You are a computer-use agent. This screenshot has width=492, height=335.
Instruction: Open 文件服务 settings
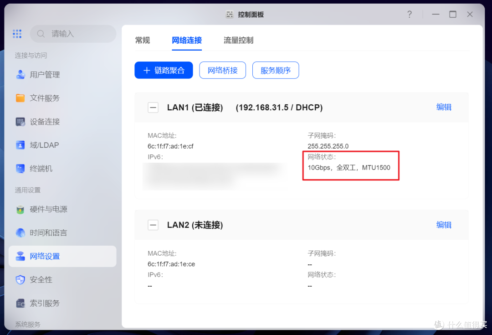click(x=62, y=98)
